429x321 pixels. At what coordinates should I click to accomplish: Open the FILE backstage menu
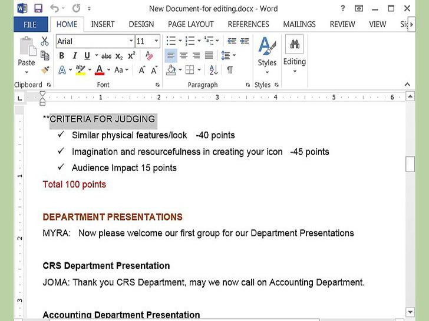click(29, 24)
